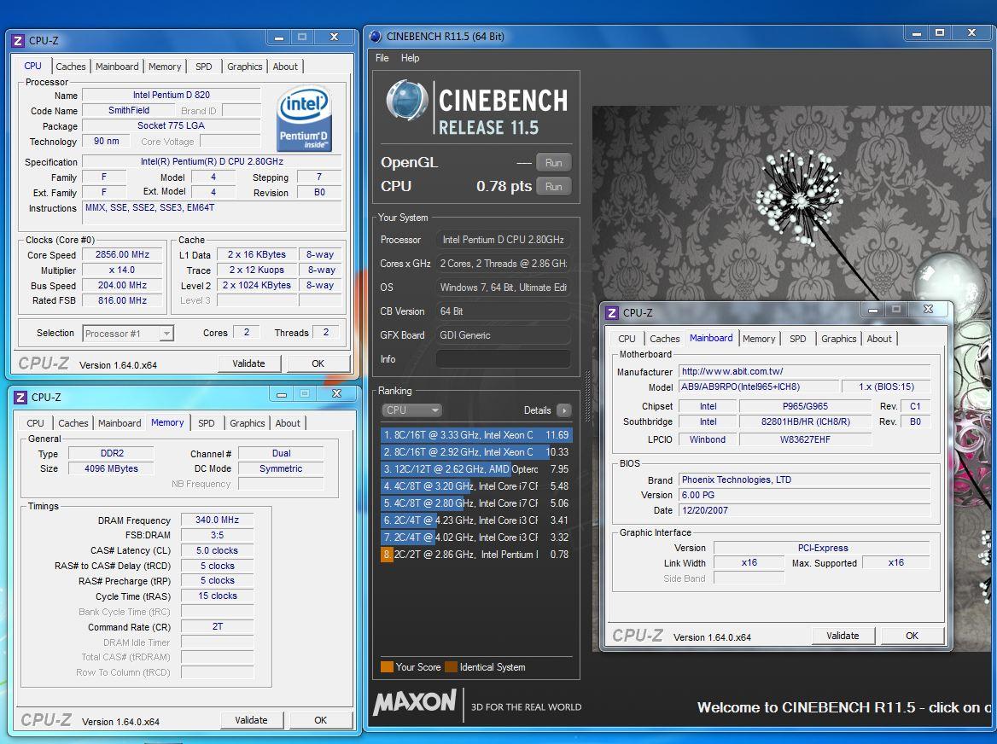Click the CPU-Z title icon in the Memory window
The image size is (997, 744).
point(20,397)
